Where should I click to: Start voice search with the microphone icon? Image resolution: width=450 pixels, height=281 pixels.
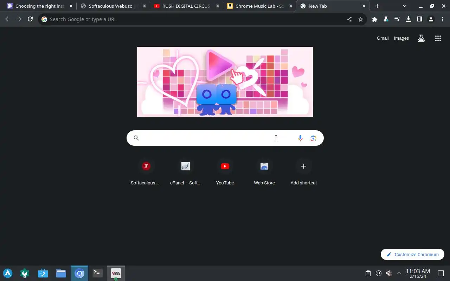coord(300,138)
